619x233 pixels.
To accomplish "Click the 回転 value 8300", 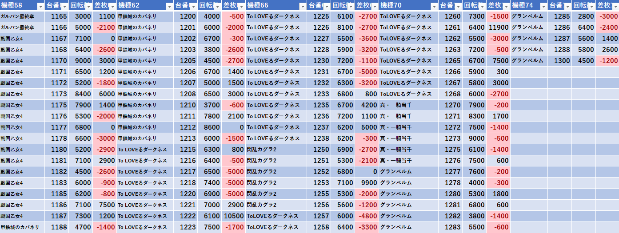I will pos(474,116).
